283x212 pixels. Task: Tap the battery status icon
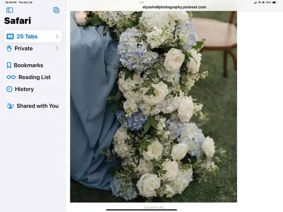275,3
